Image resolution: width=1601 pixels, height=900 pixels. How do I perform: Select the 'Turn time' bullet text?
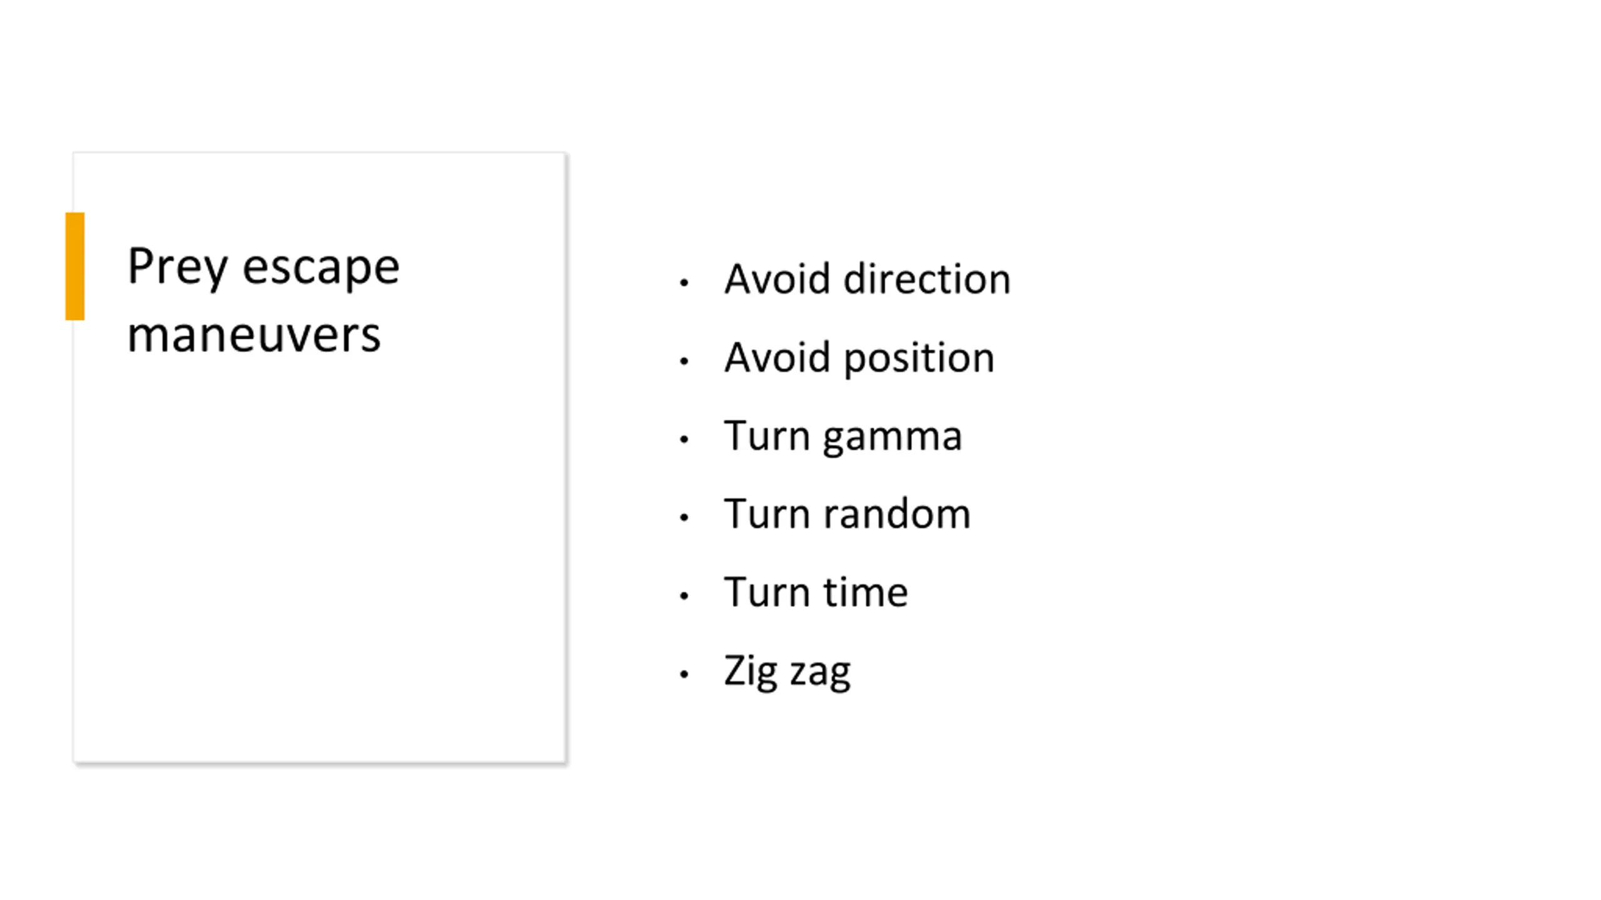tap(816, 592)
